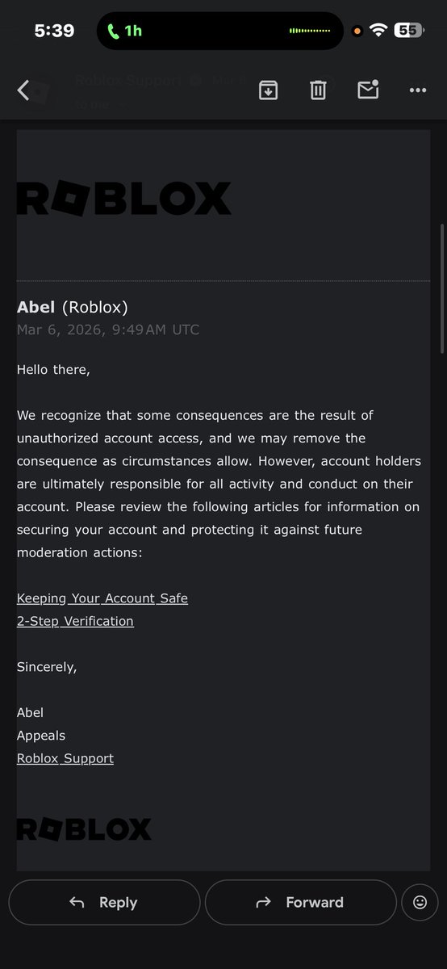
Task: Open the 2-Step Verification link
Action: point(75,621)
